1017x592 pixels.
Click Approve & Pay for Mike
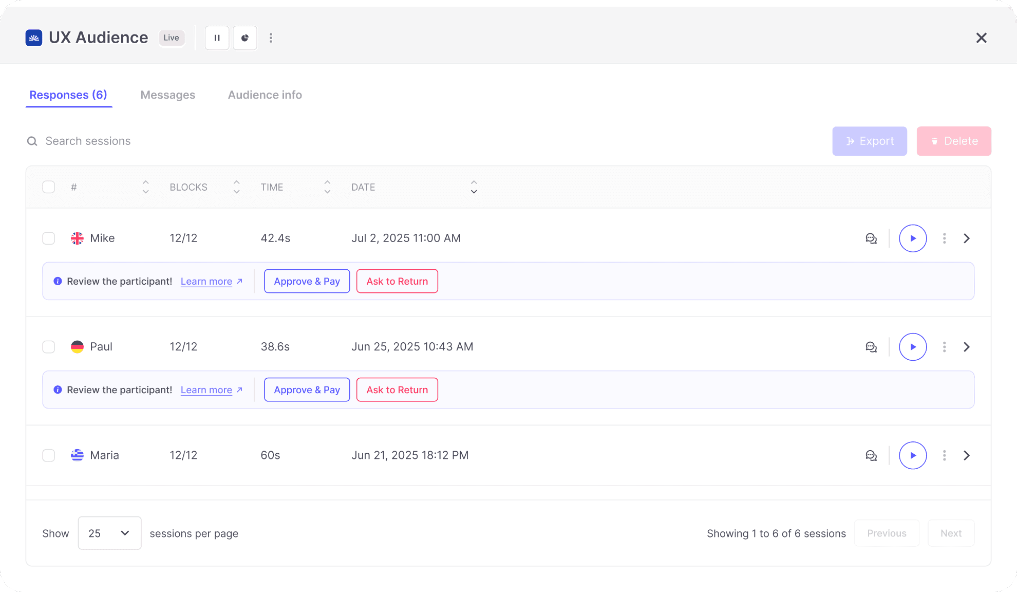pos(307,281)
